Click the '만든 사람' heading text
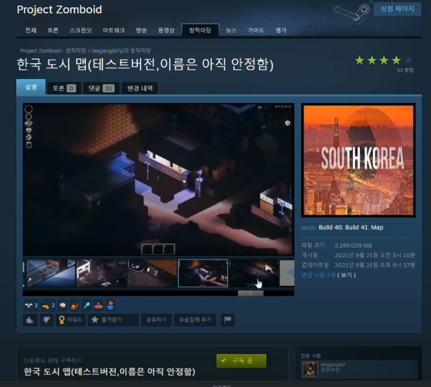The image size is (431, 387). point(311,356)
